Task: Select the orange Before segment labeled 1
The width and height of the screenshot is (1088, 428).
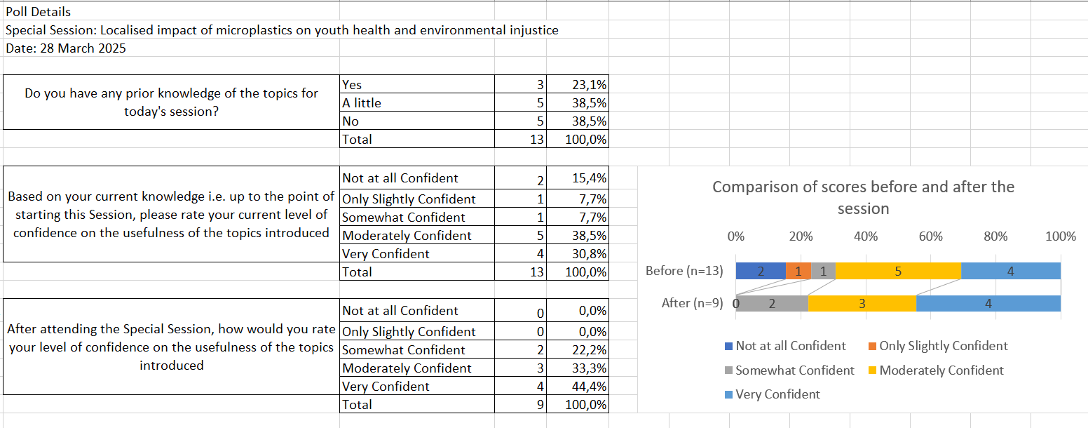Action: coord(798,271)
